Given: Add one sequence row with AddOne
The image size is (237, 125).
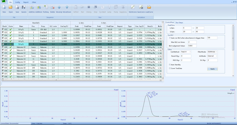Looking at the screenshot, I should [x=32, y=7].
